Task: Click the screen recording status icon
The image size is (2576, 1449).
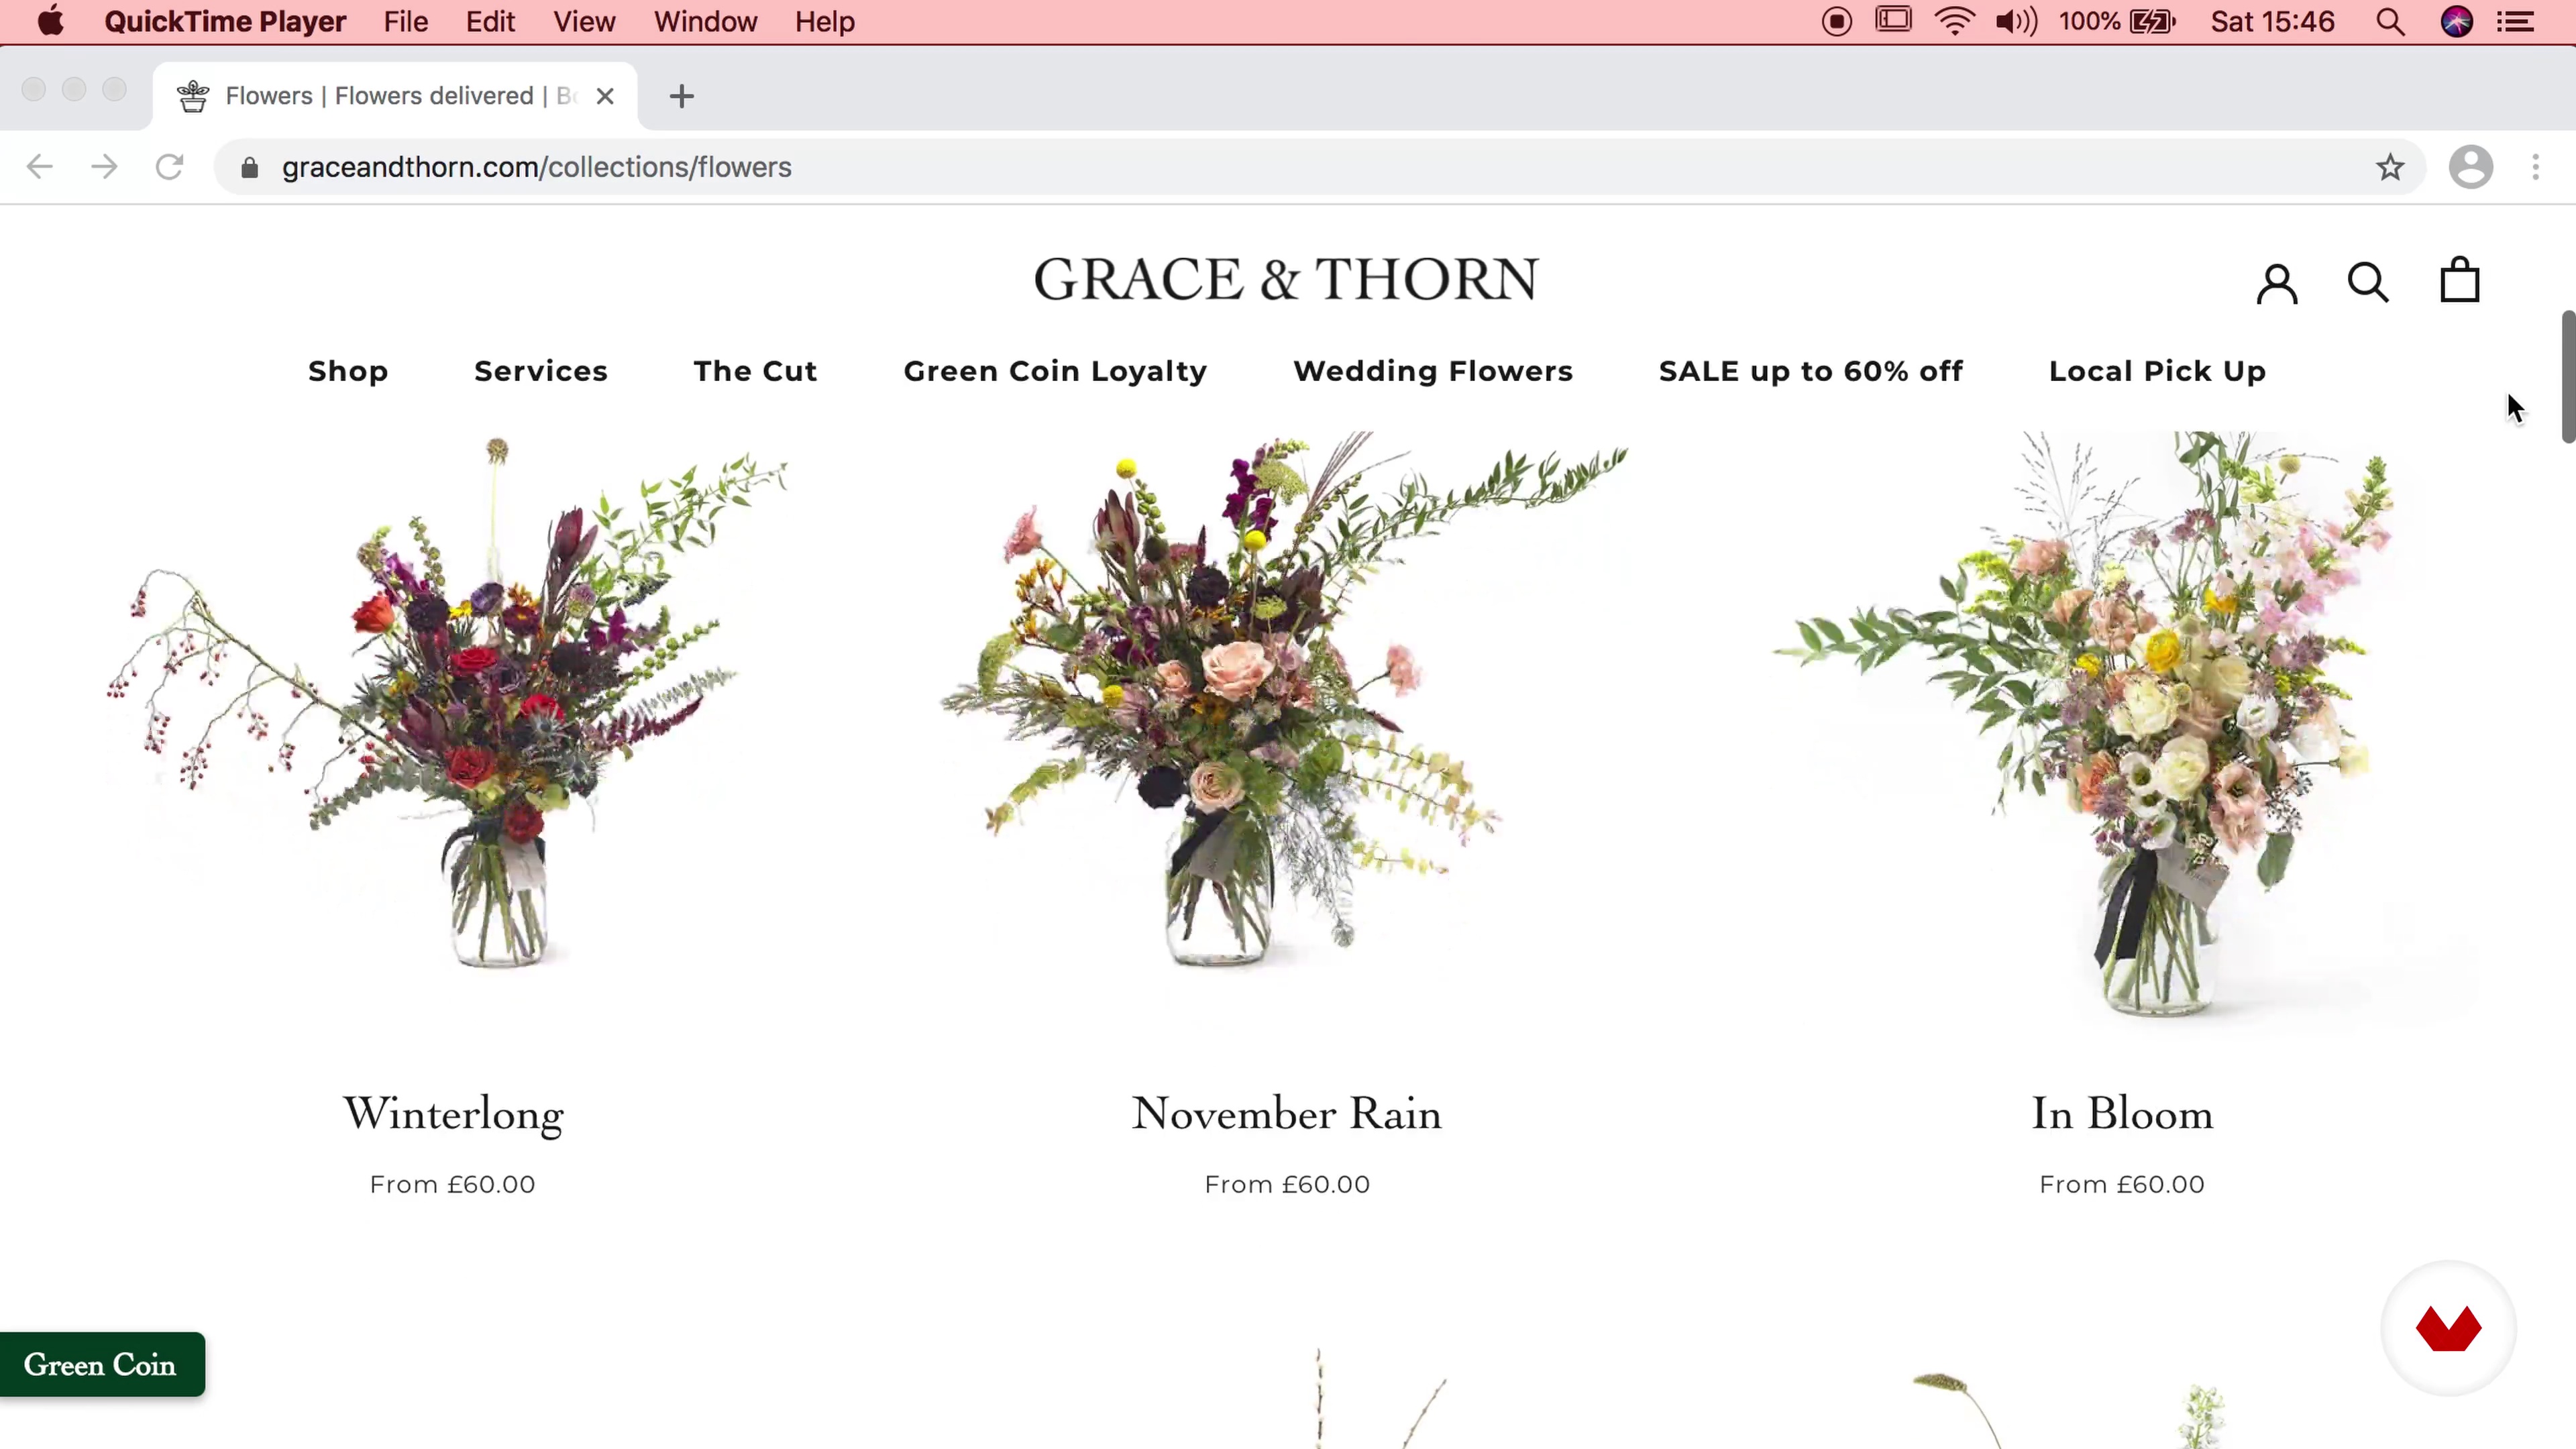Action: [x=1836, y=21]
